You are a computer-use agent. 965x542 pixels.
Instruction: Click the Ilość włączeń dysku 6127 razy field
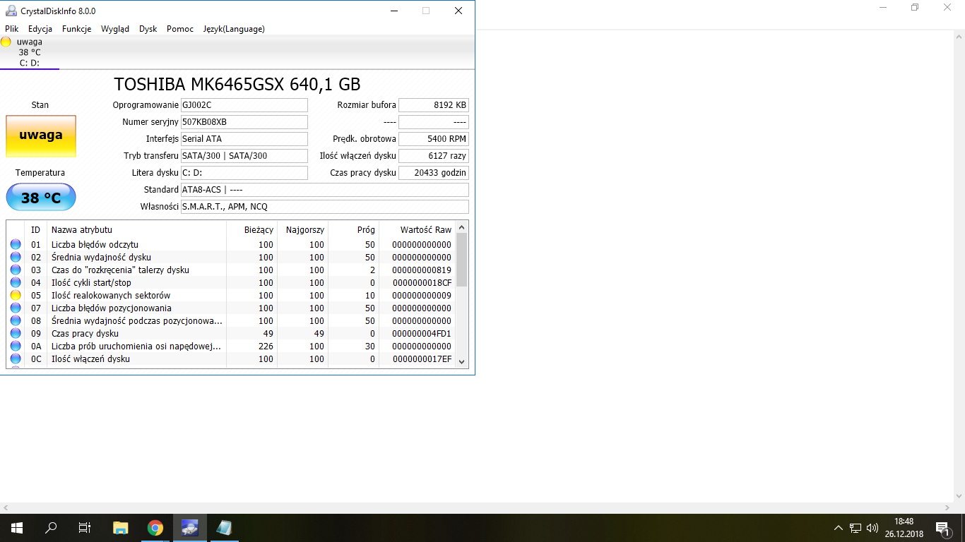(434, 156)
